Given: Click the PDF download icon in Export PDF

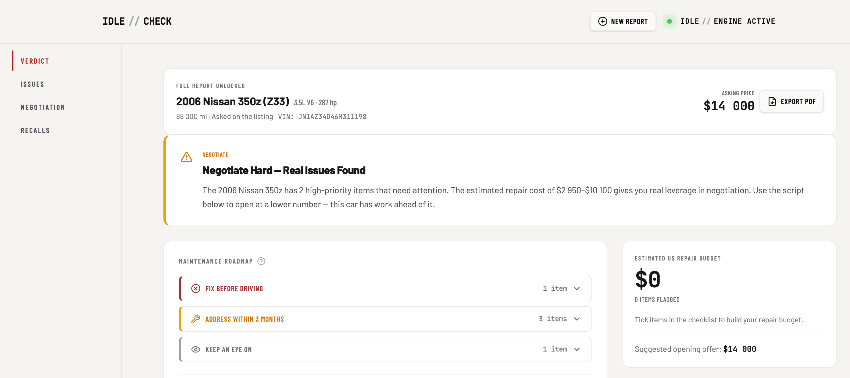Looking at the screenshot, I should click(x=772, y=101).
